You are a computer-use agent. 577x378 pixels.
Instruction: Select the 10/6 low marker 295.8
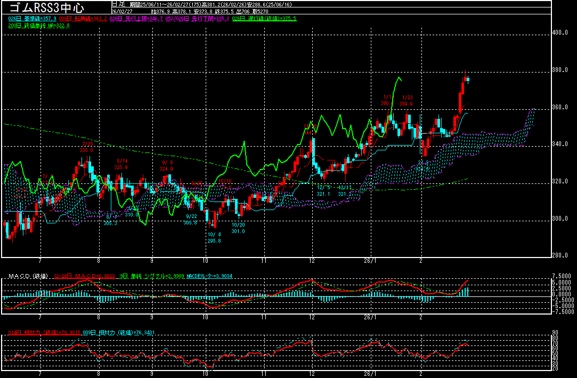pyautogui.click(x=213, y=238)
